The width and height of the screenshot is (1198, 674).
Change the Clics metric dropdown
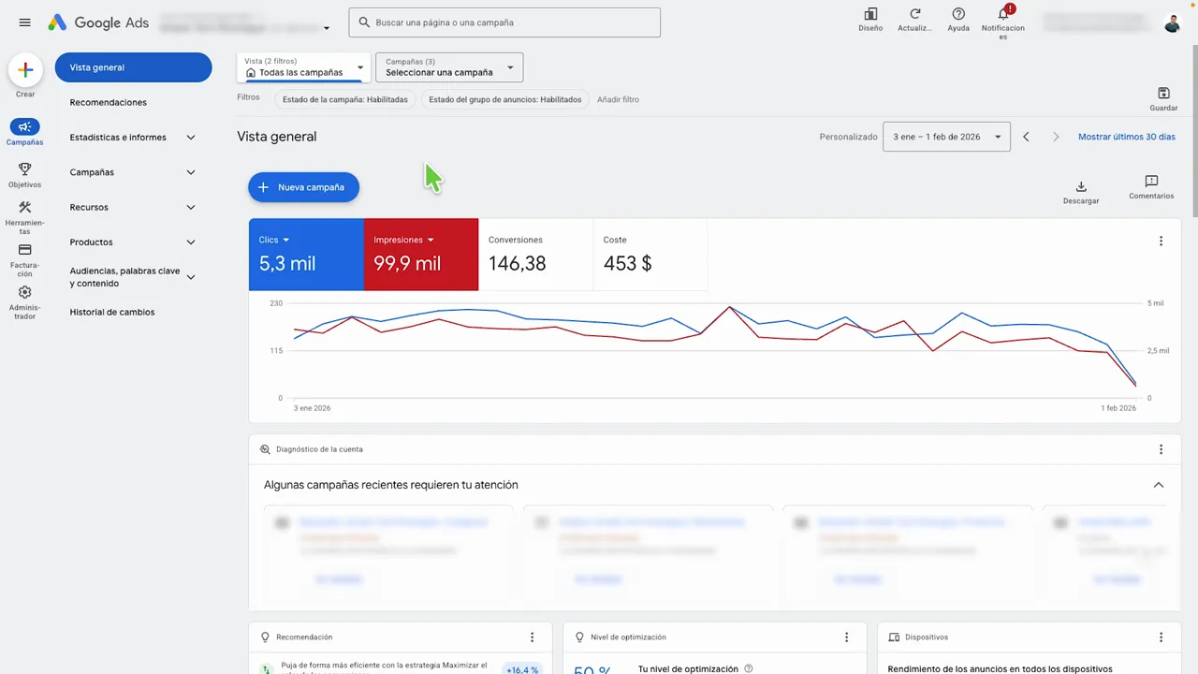274,240
